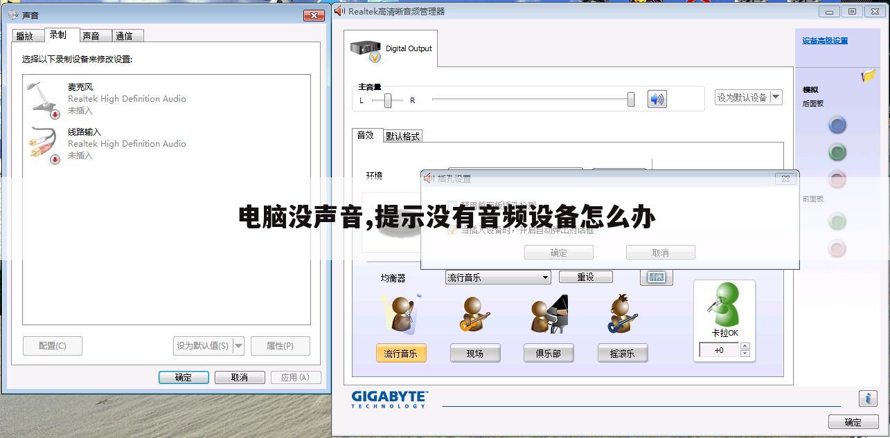
Task: Open the 默认格式 tab
Action: click(x=402, y=136)
